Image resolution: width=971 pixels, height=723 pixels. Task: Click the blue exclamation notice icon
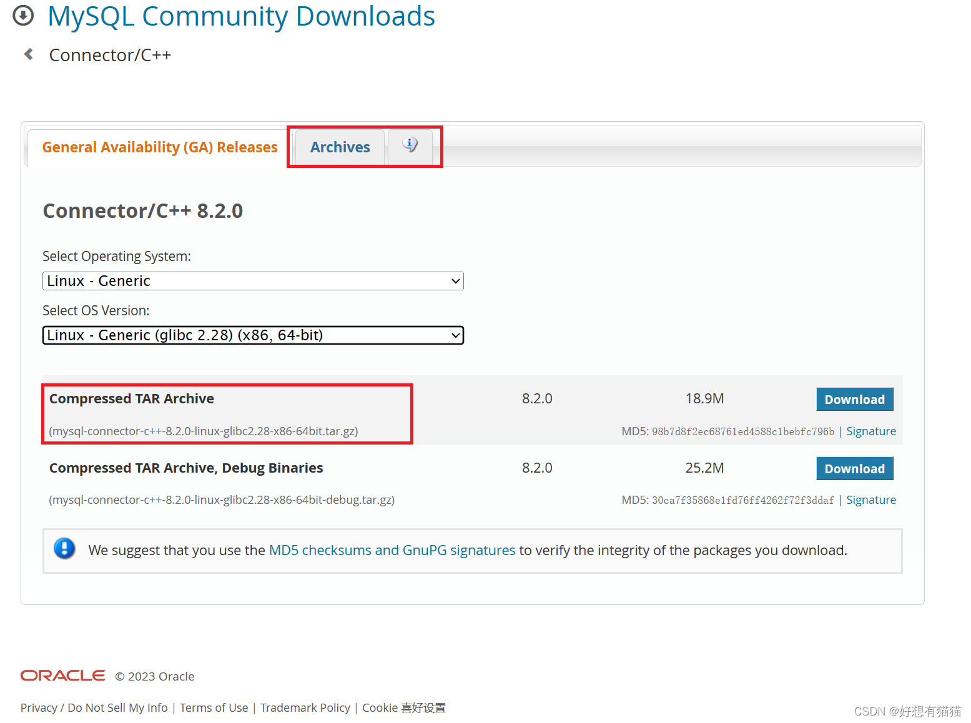[x=64, y=549]
